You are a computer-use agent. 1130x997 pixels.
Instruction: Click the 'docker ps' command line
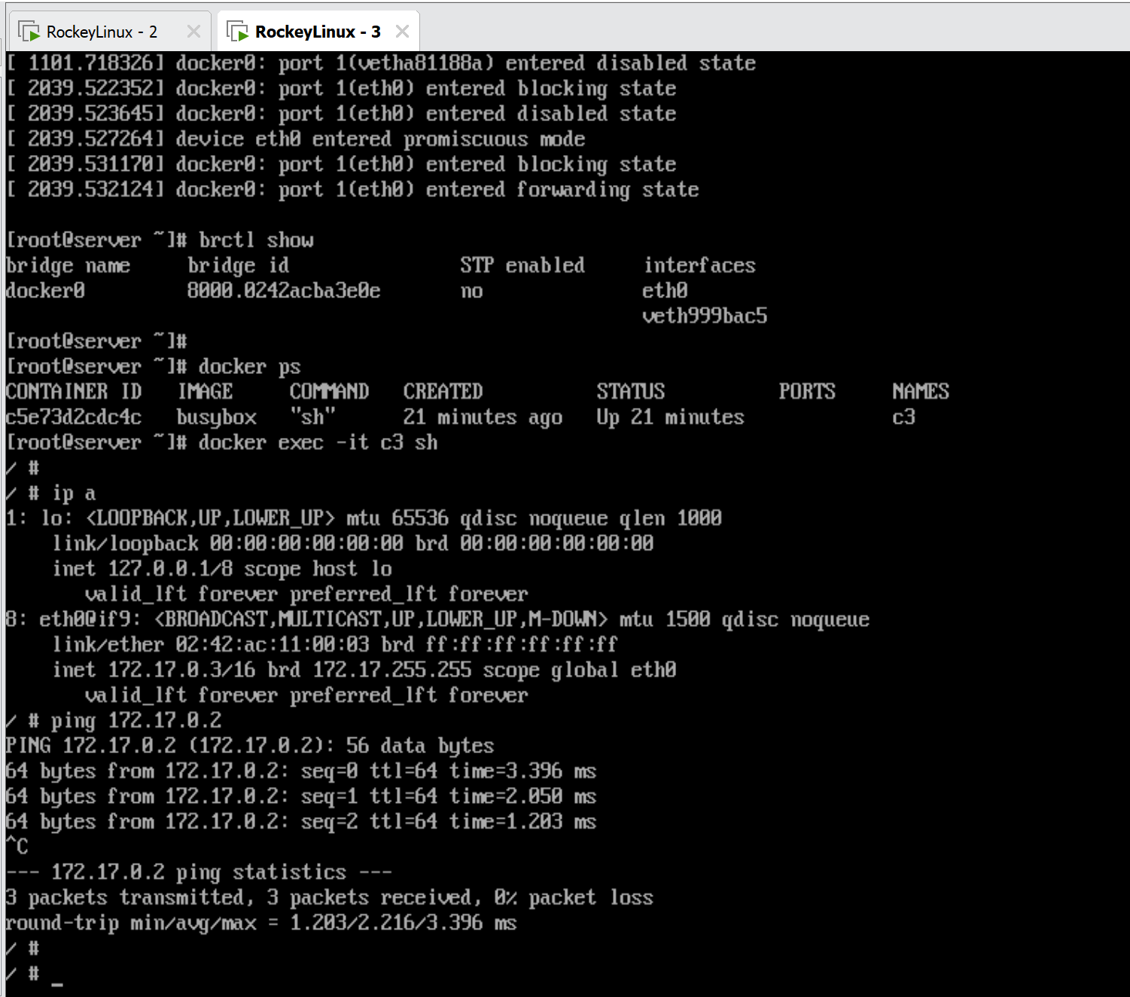[249, 366]
